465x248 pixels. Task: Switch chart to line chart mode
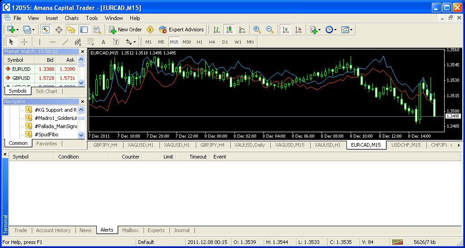click(x=242, y=30)
